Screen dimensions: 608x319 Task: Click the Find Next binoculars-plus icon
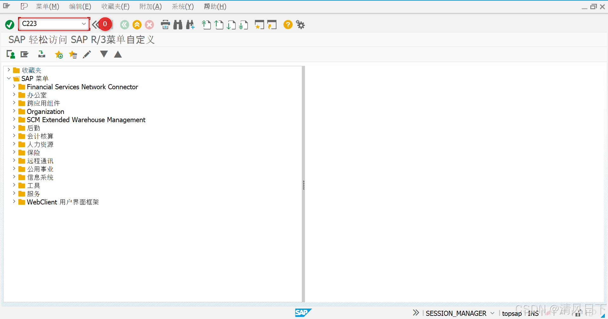pyautogui.click(x=190, y=24)
